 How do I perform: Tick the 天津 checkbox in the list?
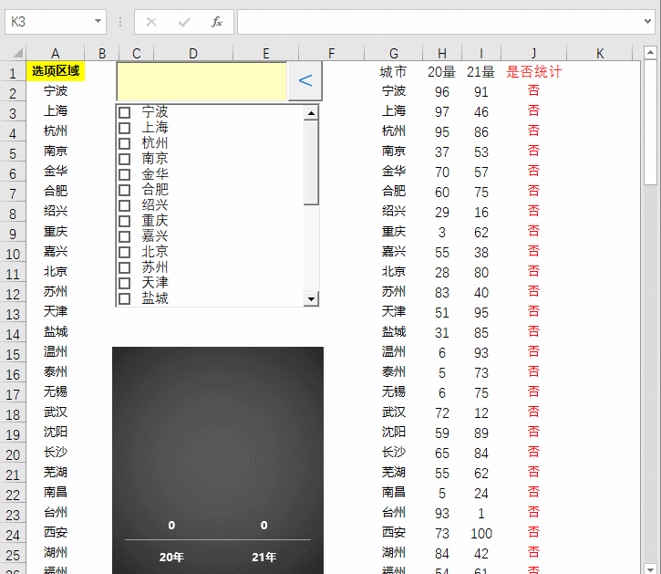(x=124, y=283)
